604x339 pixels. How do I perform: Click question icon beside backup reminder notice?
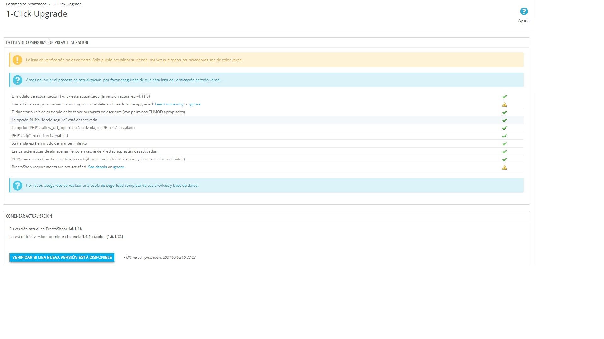pos(17,186)
